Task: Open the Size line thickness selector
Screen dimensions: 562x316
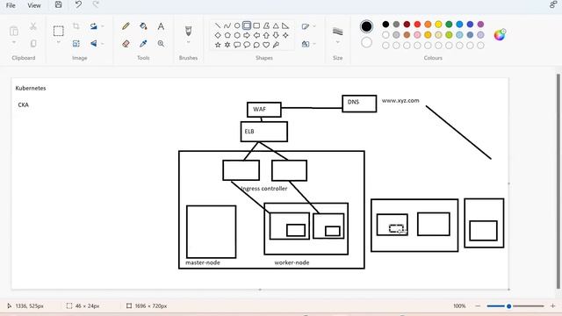Action: pyautogui.click(x=337, y=32)
